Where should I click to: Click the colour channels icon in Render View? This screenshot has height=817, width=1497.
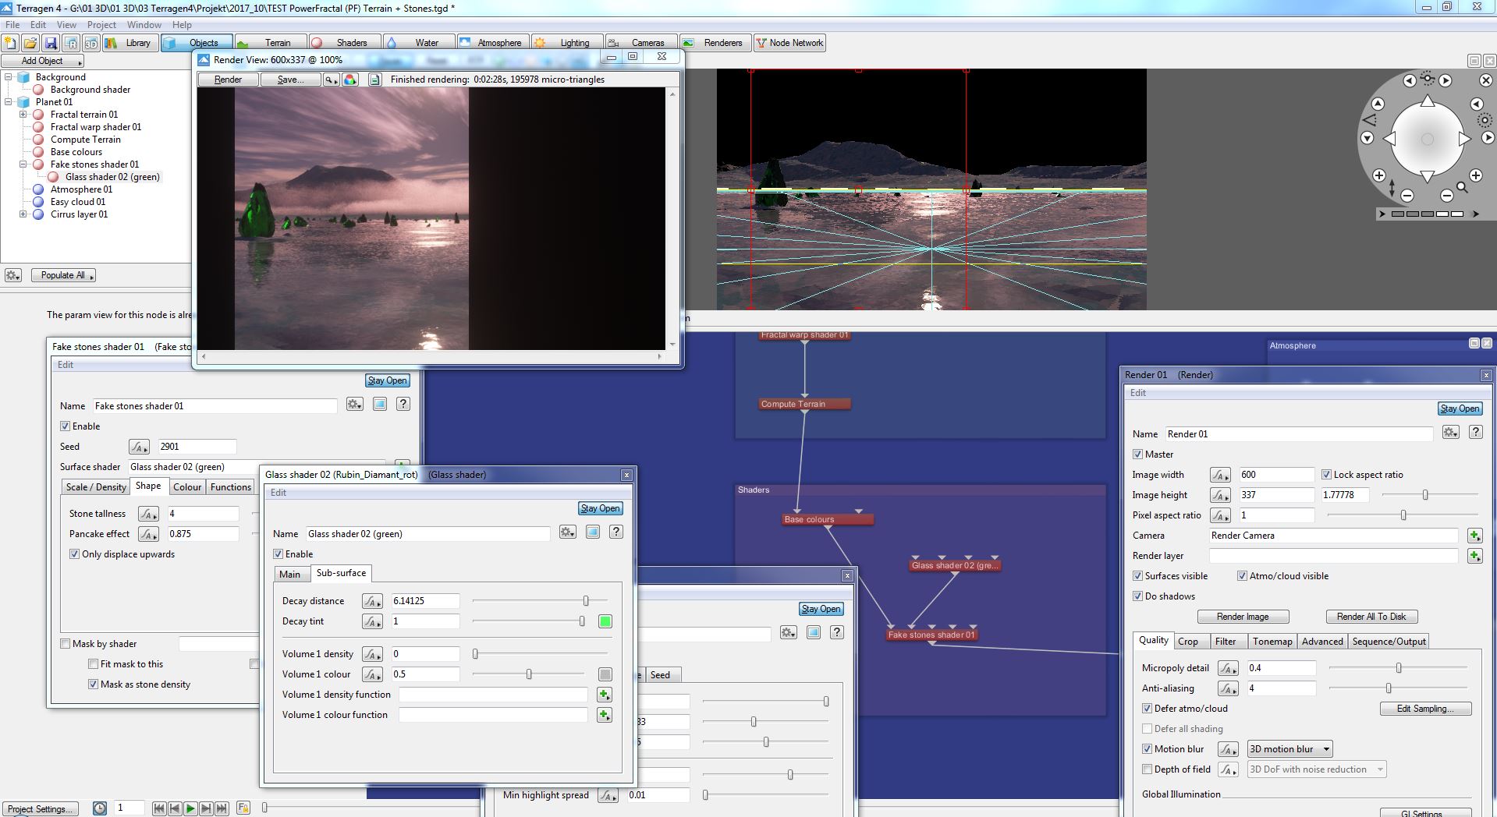350,80
